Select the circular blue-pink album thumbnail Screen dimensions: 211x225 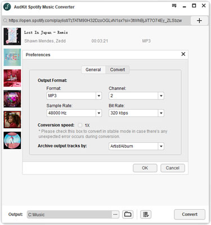tap(12, 141)
